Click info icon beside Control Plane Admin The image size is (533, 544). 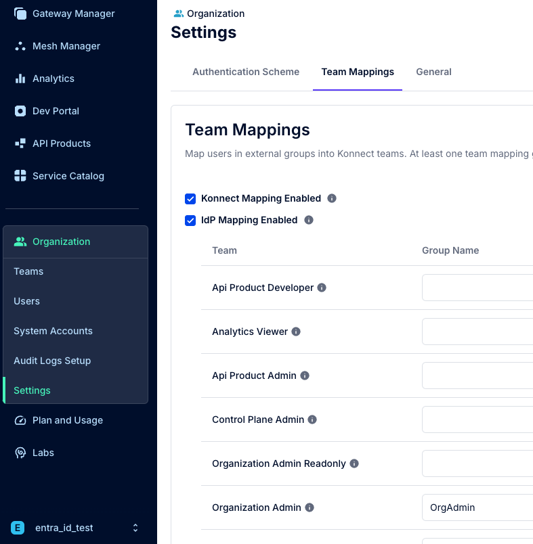pyautogui.click(x=312, y=420)
